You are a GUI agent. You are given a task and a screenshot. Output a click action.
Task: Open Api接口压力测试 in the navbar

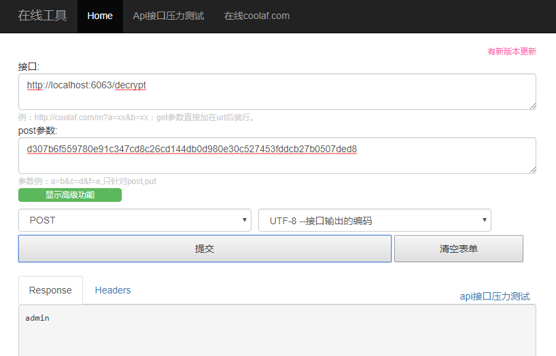pyautogui.click(x=169, y=16)
